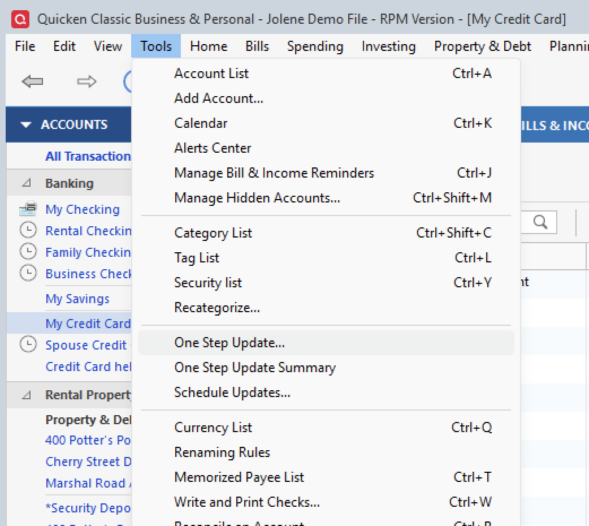The width and height of the screenshot is (589, 526).
Task: Choose Write and Print Checks...
Action: (x=326, y=502)
